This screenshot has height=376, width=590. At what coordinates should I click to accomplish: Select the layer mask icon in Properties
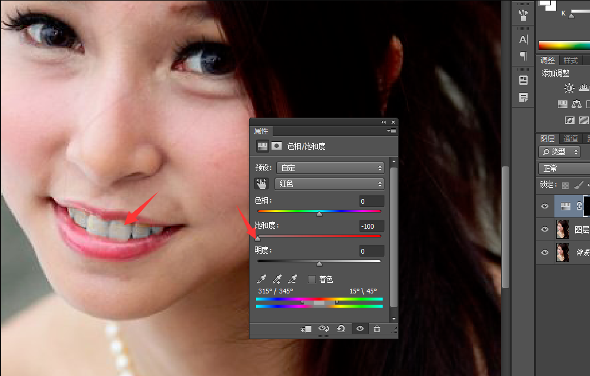pyautogui.click(x=276, y=146)
